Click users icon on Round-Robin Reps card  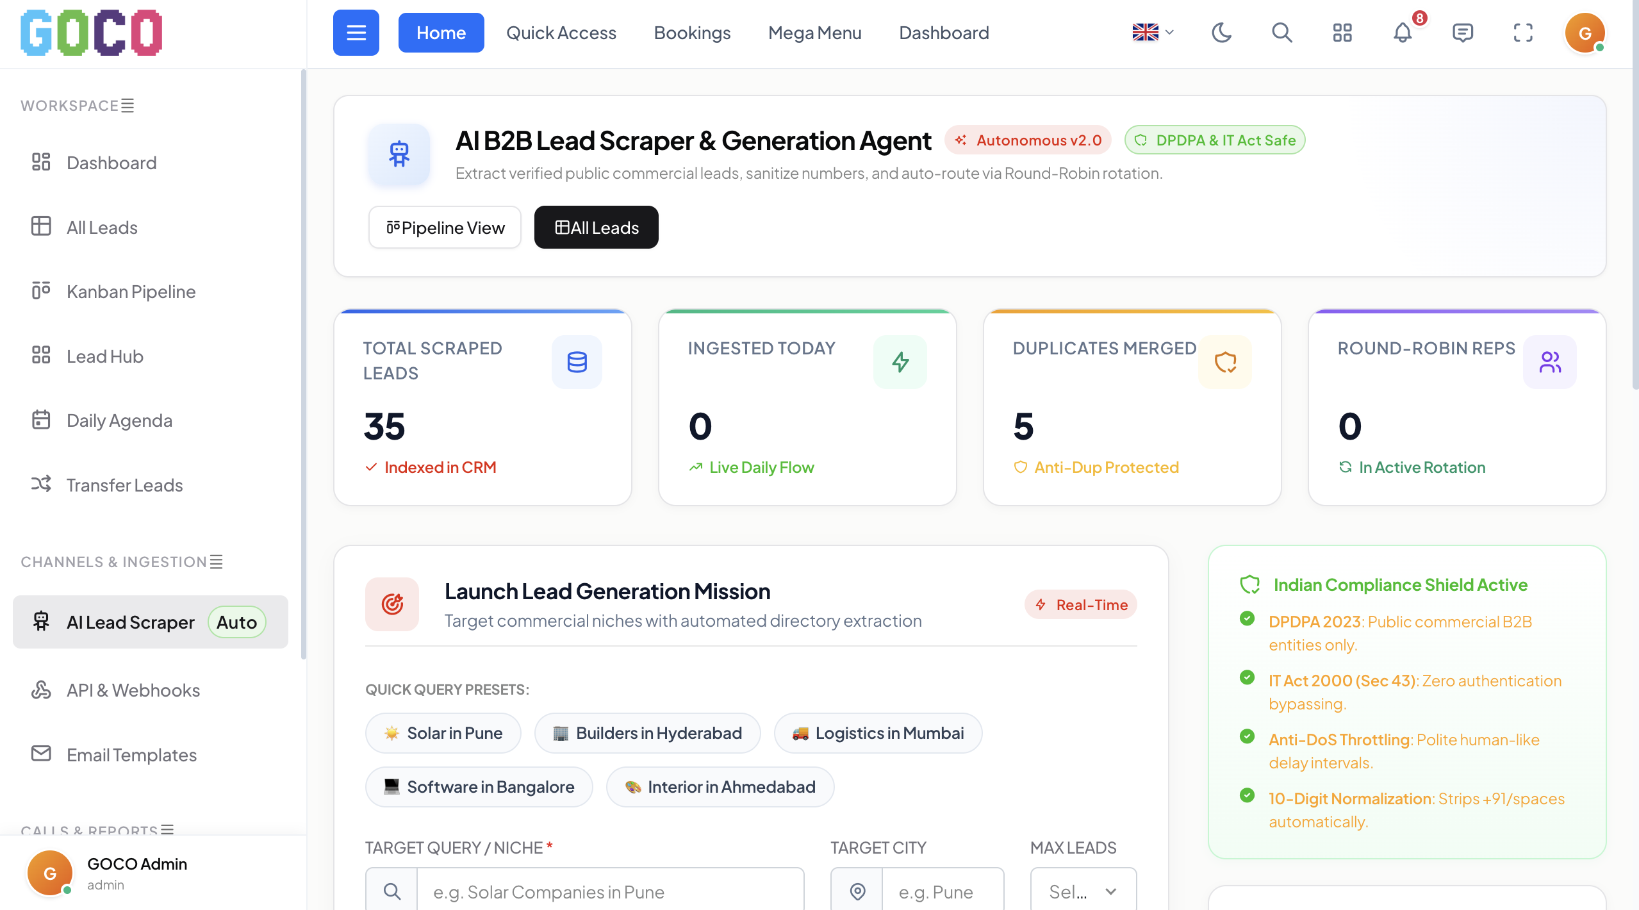[x=1550, y=362]
